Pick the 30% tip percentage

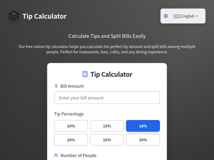(143, 140)
